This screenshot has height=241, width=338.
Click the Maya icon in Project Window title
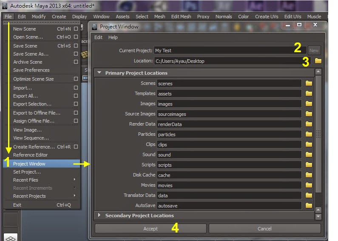pos(94,27)
